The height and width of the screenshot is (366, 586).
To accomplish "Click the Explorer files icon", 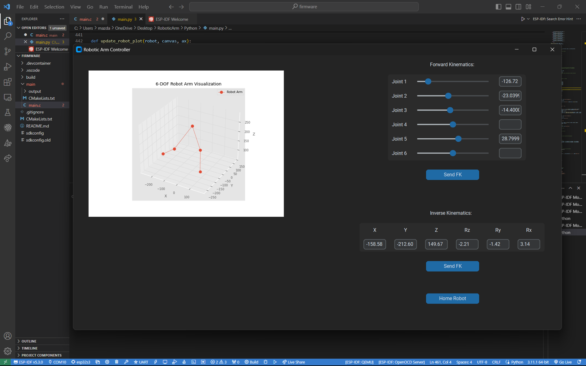I will click(x=7, y=21).
